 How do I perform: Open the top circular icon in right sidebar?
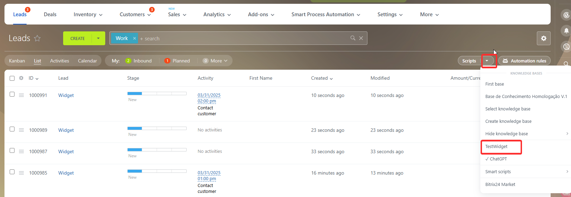(x=566, y=15)
